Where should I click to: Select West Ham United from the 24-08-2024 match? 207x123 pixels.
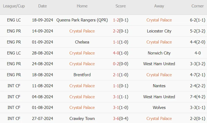coord(159,64)
